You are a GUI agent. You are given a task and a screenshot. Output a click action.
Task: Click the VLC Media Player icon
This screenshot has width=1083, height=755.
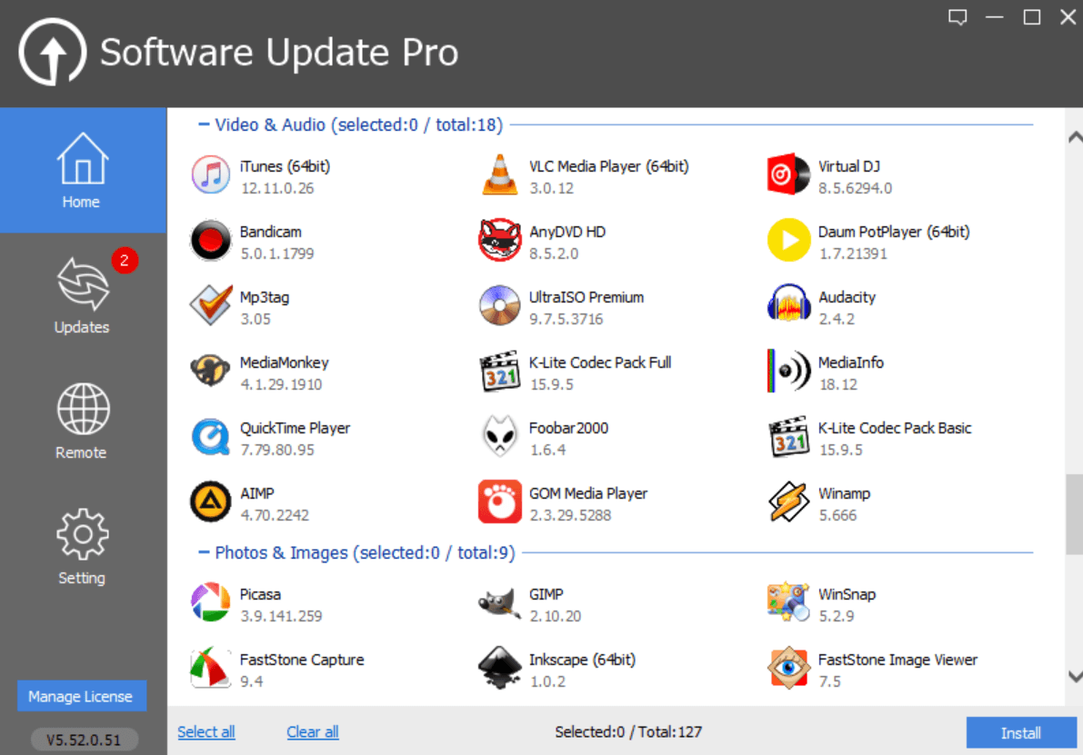click(x=499, y=174)
